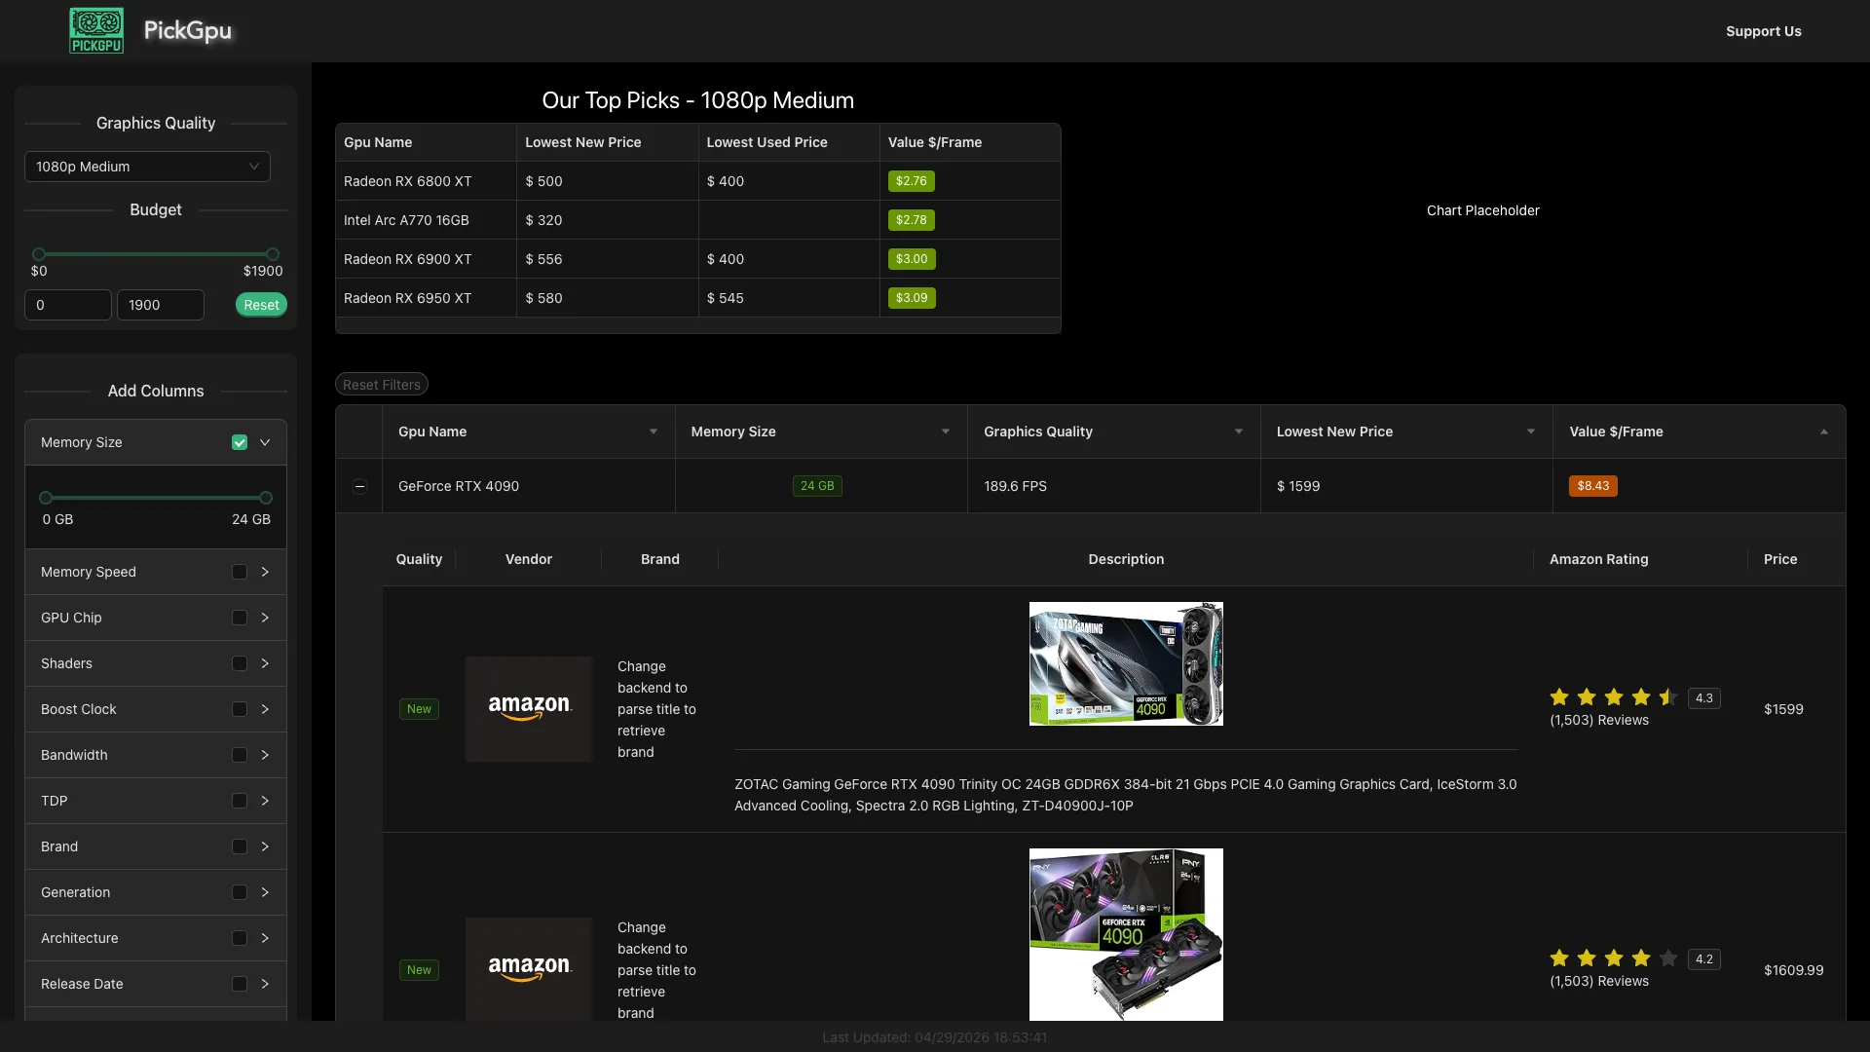The width and height of the screenshot is (1870, 1052).
Task: Enable the GPU Chip column checkbox
Action: point(240,618)
